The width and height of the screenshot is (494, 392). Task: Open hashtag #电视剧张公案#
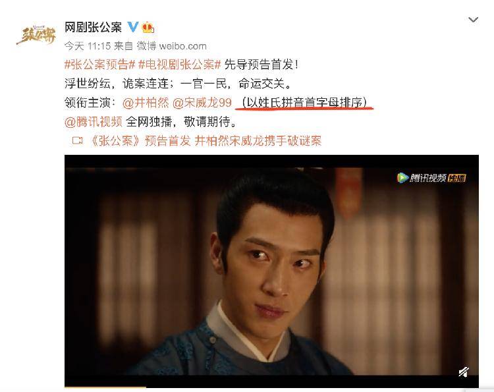(x=179, y=65)
